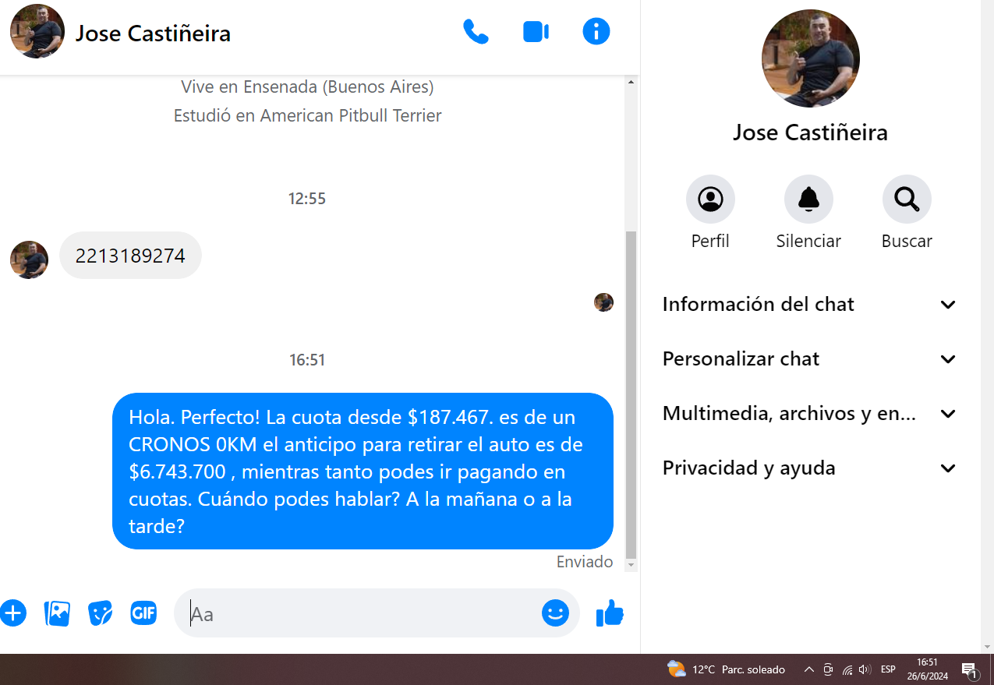
Task: Mute notifications with Silenciar bell
Action: (808, 199)
